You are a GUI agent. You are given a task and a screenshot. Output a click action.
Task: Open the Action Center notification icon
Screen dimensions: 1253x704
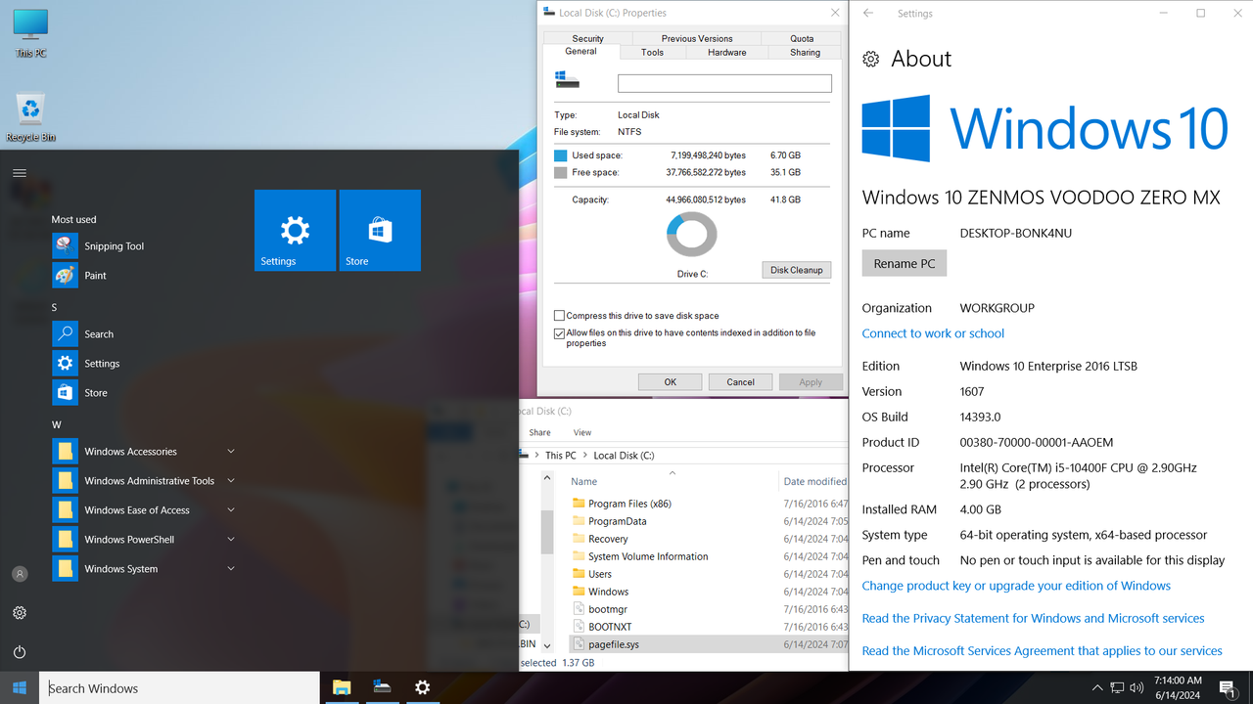(1227, 688)
